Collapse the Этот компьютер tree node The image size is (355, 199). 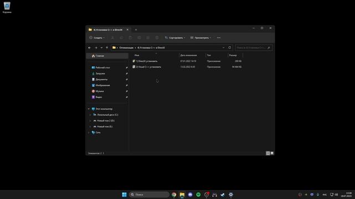tap(89, 109)
